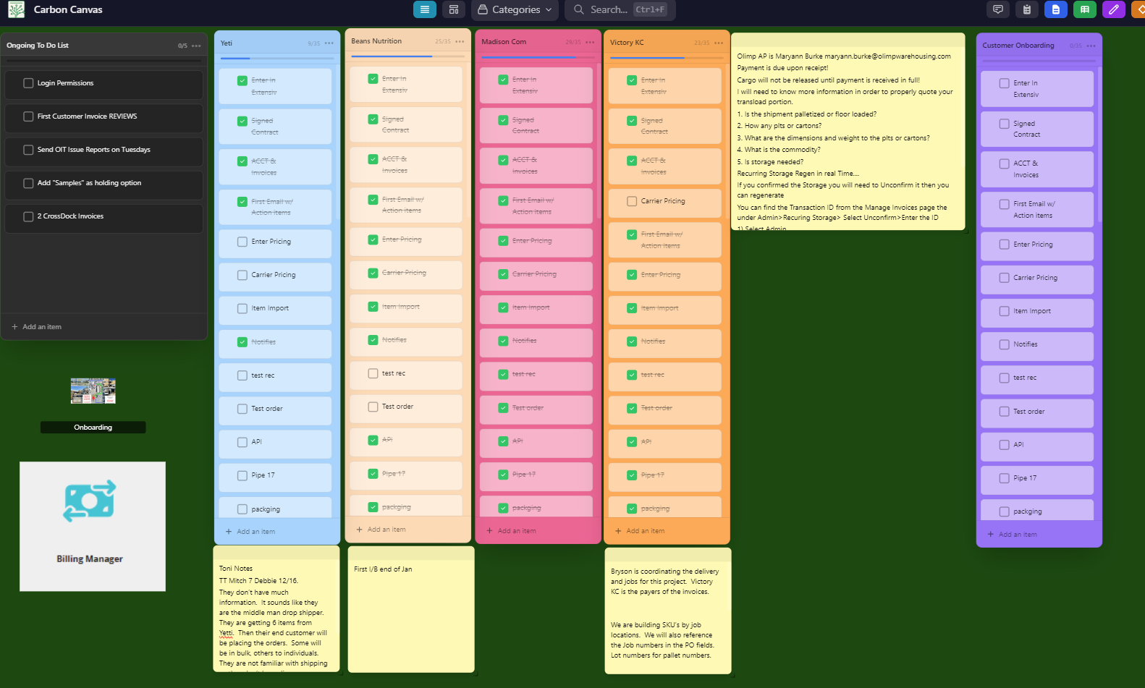Check First Customer Invoice REVIEWS item
1145x688 pixels.
[28, 116]
